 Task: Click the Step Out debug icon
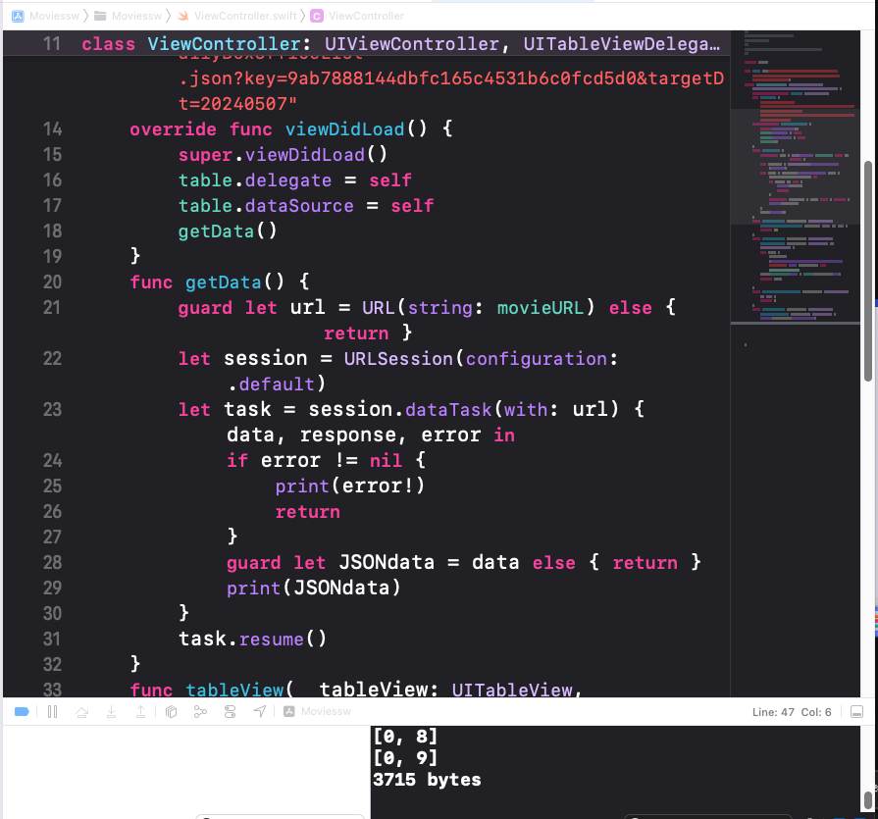pyautogui.click(x=140, y=711)
